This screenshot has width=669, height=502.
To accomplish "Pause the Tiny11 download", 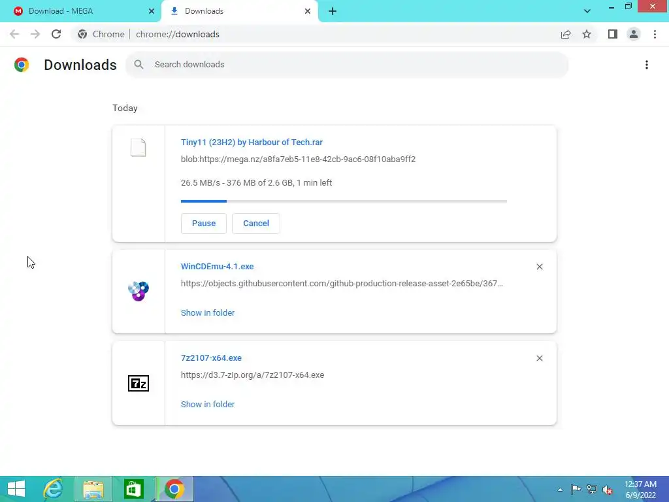I will [204, 224].
